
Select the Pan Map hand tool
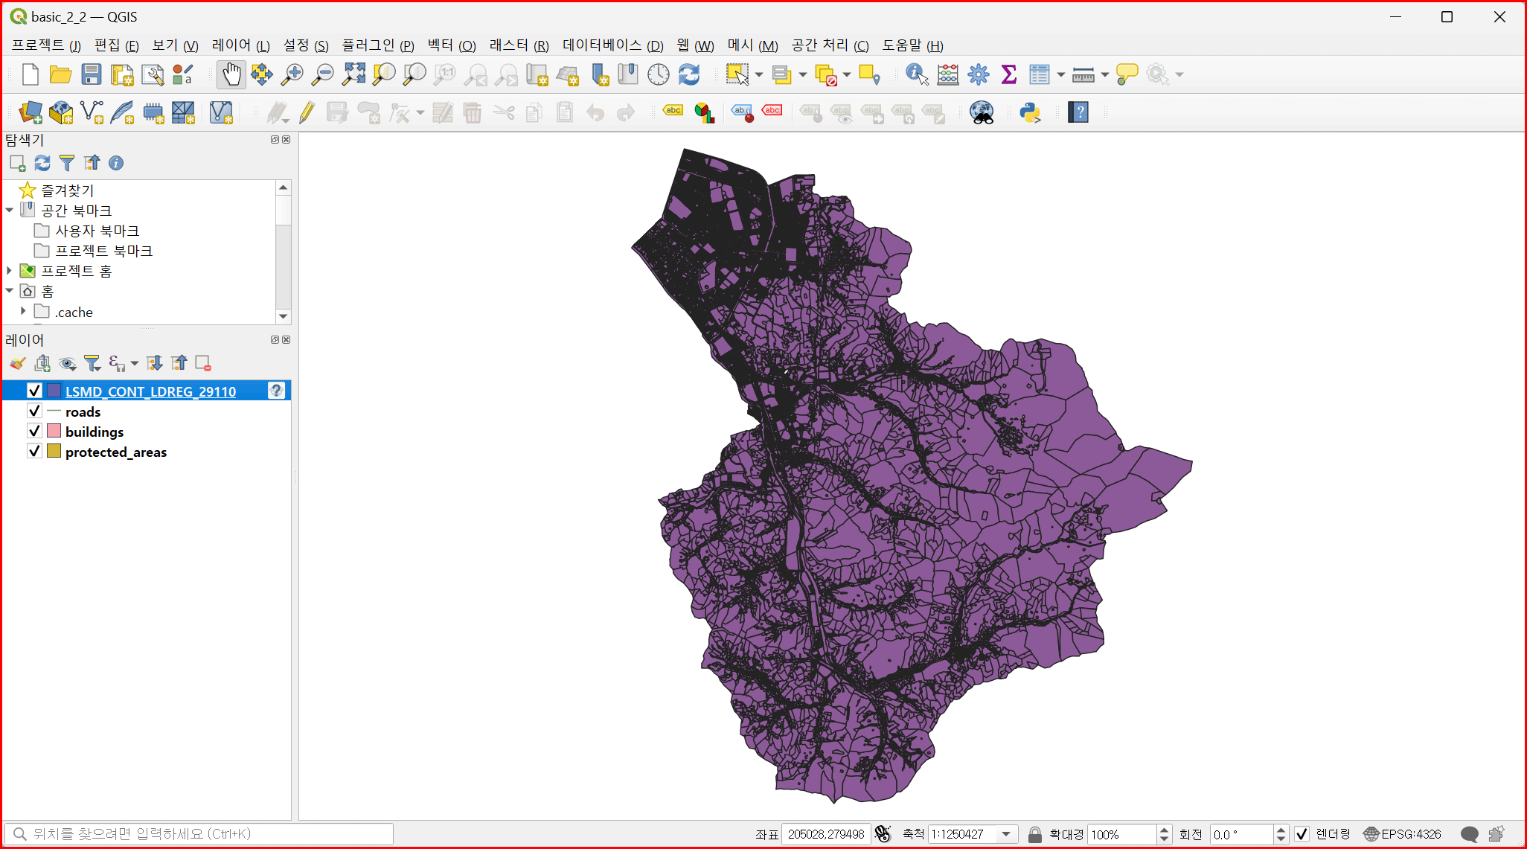tap(231, 74)
